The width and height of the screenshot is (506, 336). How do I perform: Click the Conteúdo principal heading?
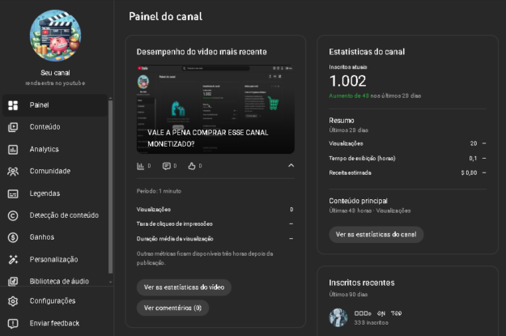358,201
